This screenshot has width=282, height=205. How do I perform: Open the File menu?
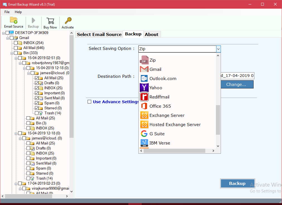(7, 12)
